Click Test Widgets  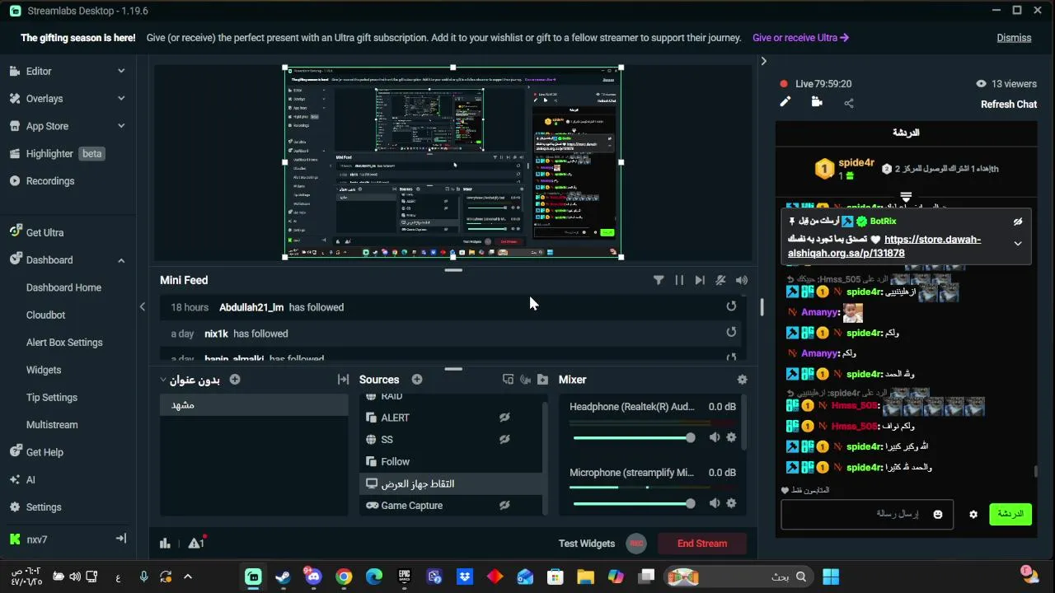[587, 543]
